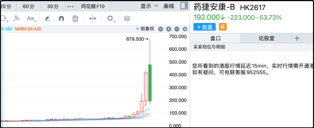Expand more time periods via ellipsis
This screenshot has width=314, height=128.
coord(70,6)
